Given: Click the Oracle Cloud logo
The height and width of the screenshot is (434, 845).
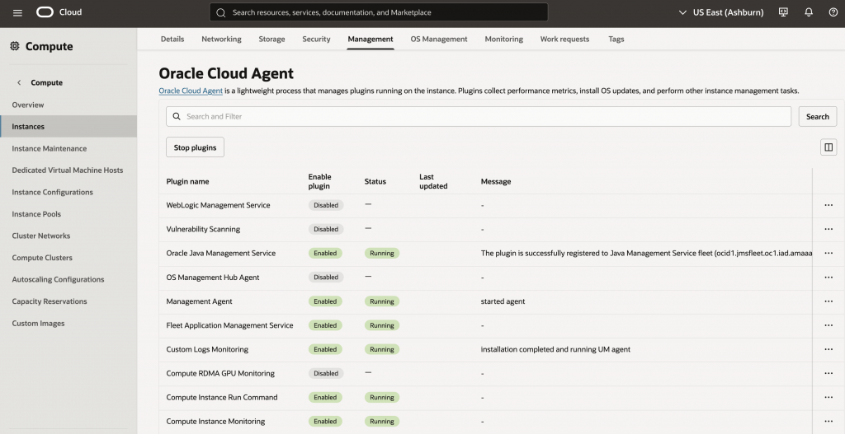Looking at the screenshot, I should tap(45, 12).
